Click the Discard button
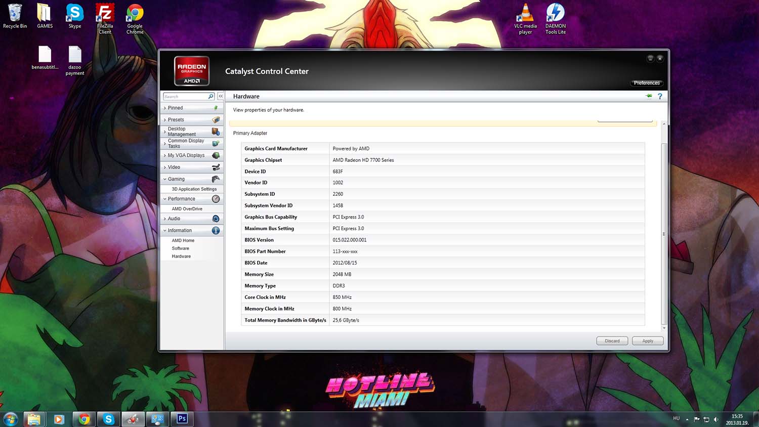Screen dimensions: 759x427 pyautogui.click(x=612, y=341)
